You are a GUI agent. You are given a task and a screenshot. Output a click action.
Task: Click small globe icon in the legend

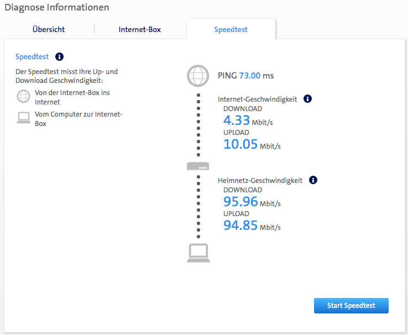[23, 97]
